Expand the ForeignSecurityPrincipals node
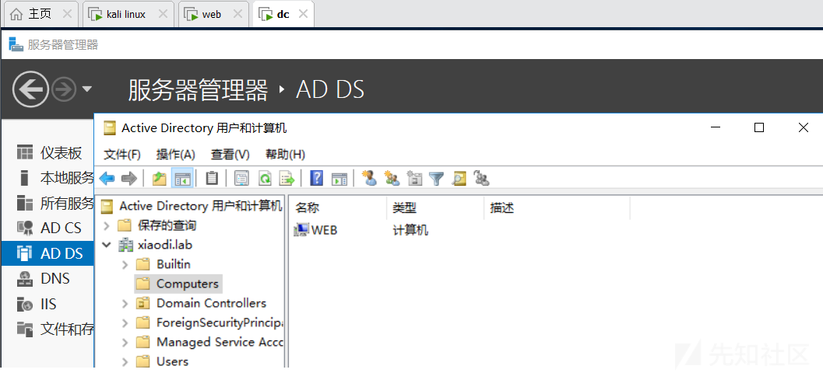Viewport: 823px width, 373px height. (x=125, y=322)
